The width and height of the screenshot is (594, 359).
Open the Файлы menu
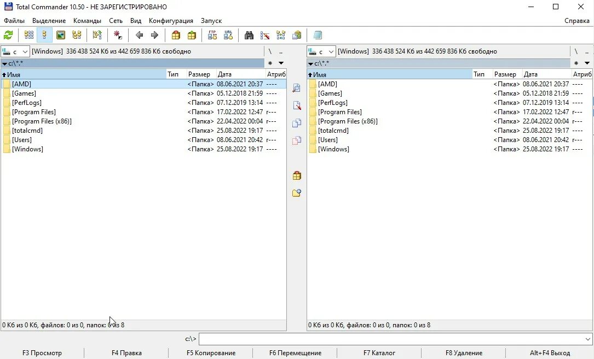[x=14, y=21]
